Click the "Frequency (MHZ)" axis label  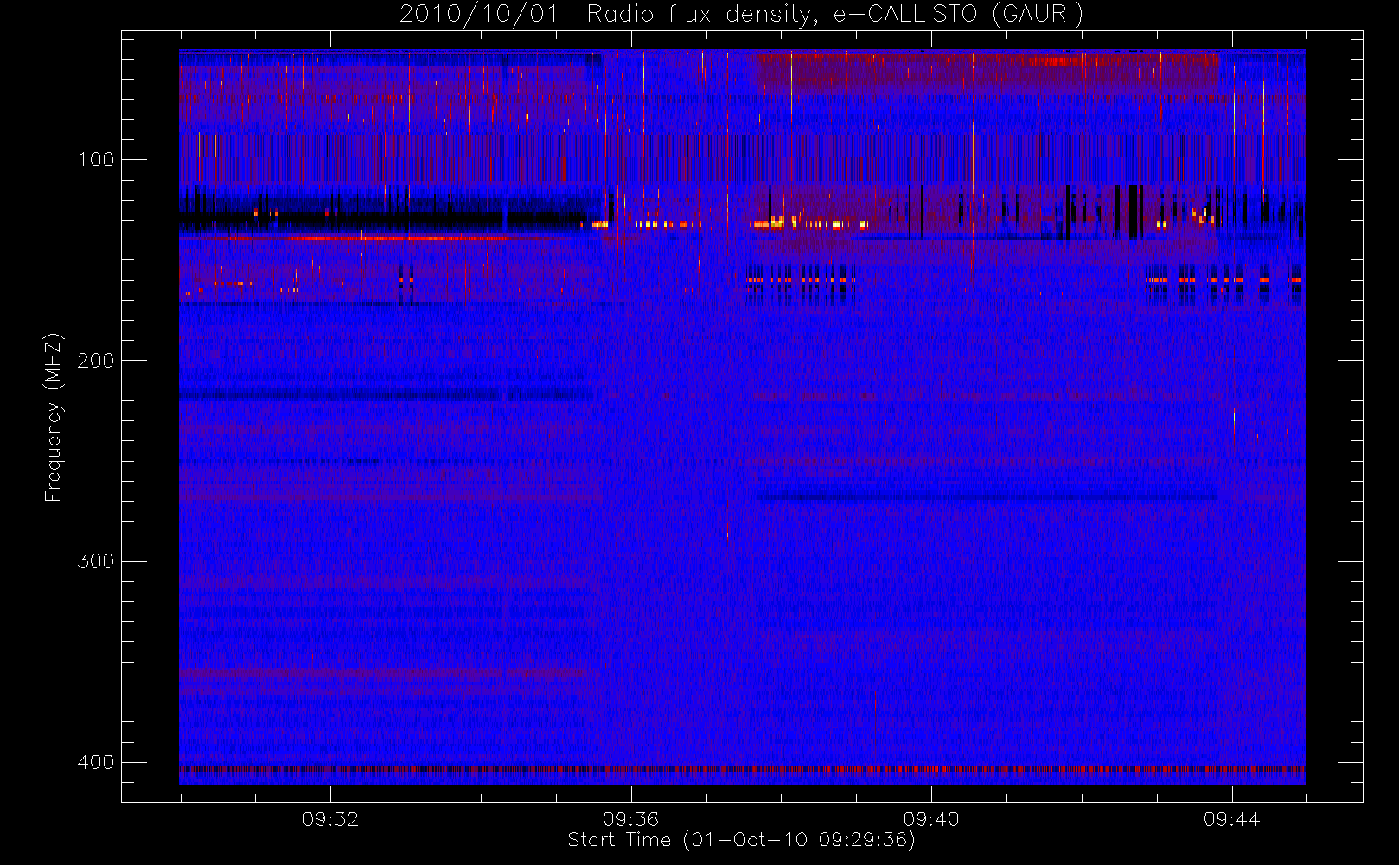54,417
